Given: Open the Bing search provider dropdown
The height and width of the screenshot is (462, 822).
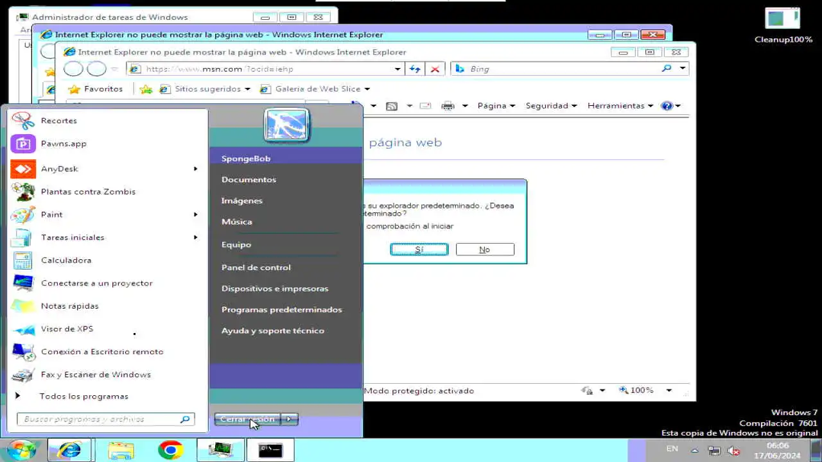Looking at the screenshot, I should pos(683,69).
